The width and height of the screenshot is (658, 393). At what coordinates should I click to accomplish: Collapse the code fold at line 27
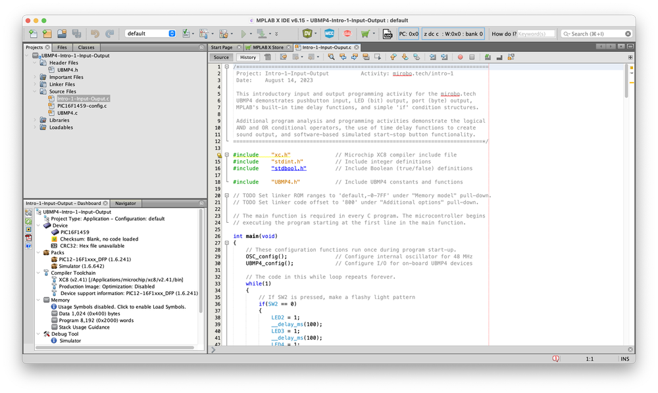click(226, 243)
